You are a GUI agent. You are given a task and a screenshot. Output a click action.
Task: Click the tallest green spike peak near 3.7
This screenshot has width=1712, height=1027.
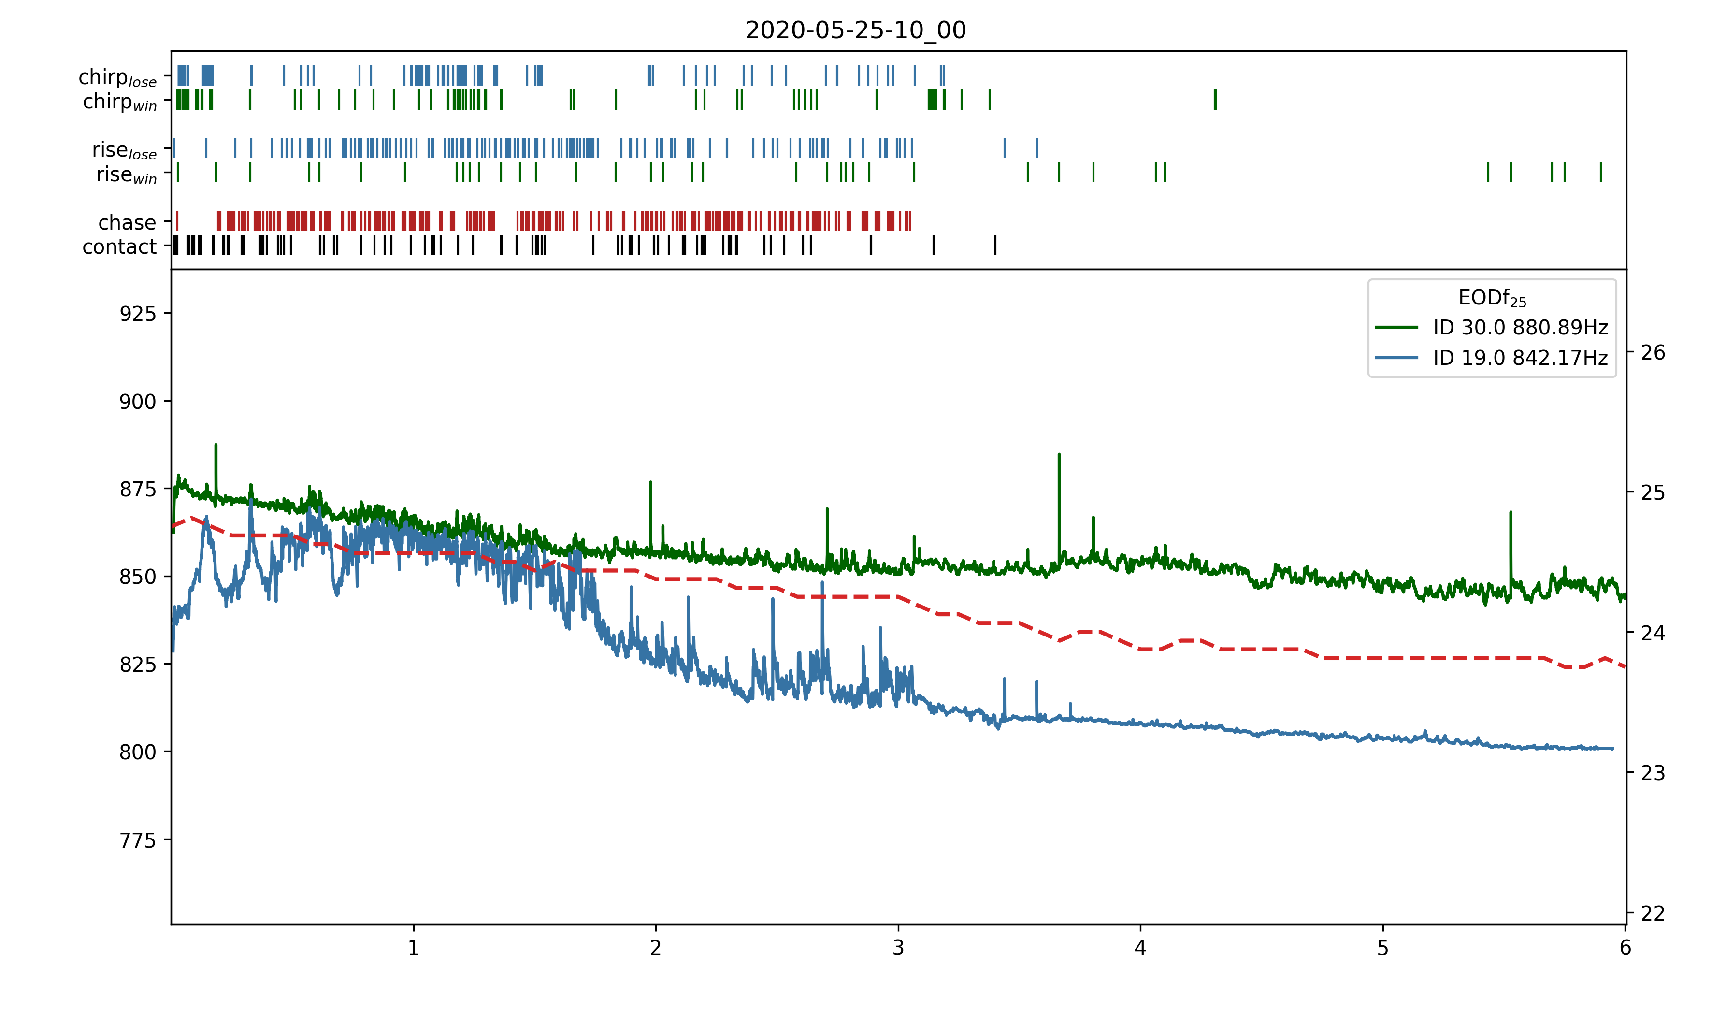1058,456
